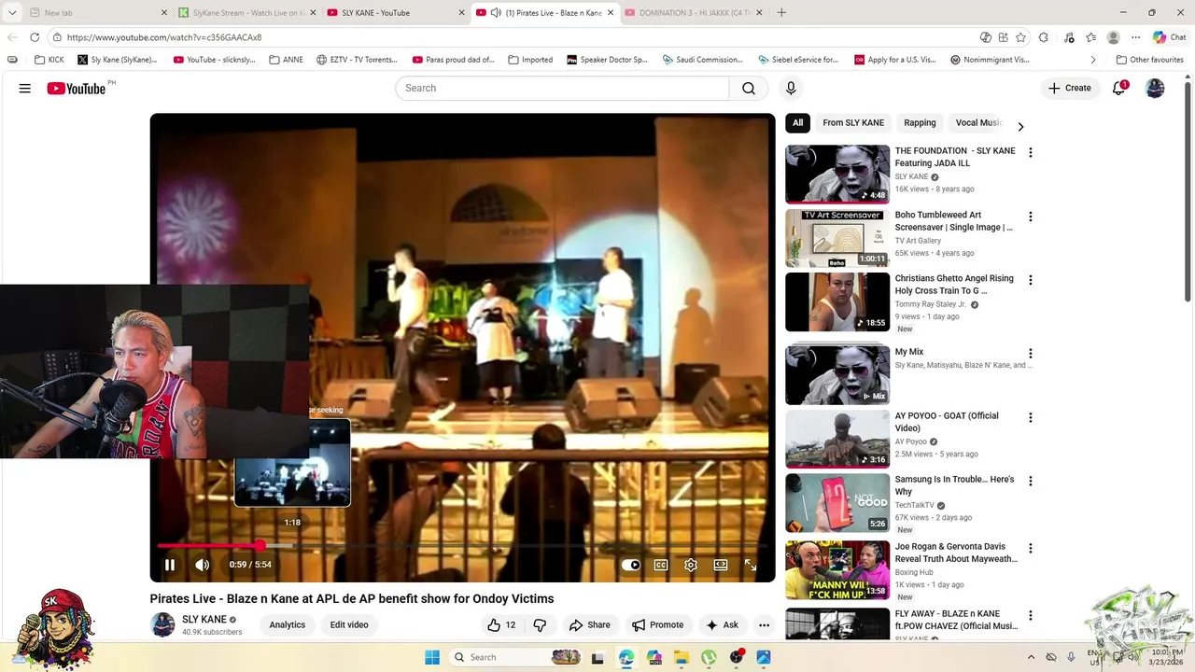This screenshot has height=672, width=1195.
Task: Open options for AY POYOO GOAT video
Action: click(x=1031, y=417)
